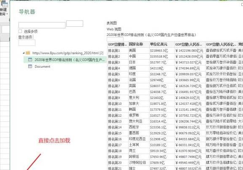Click the 澳大利亚 cell
Image resolution: width=243 pixels, height=170 pixels.
(x=139, y=121)
